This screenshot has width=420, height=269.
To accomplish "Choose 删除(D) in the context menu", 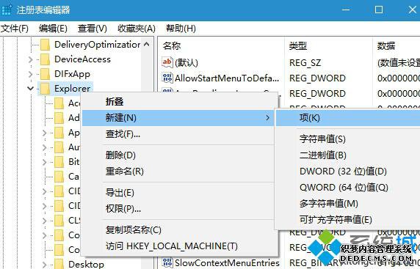I will coord(179,155).
